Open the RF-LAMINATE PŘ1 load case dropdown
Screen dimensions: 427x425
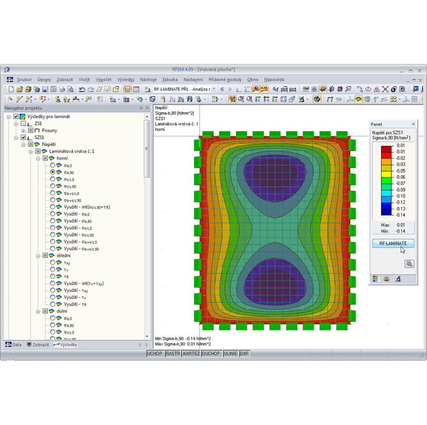(214, 89)
